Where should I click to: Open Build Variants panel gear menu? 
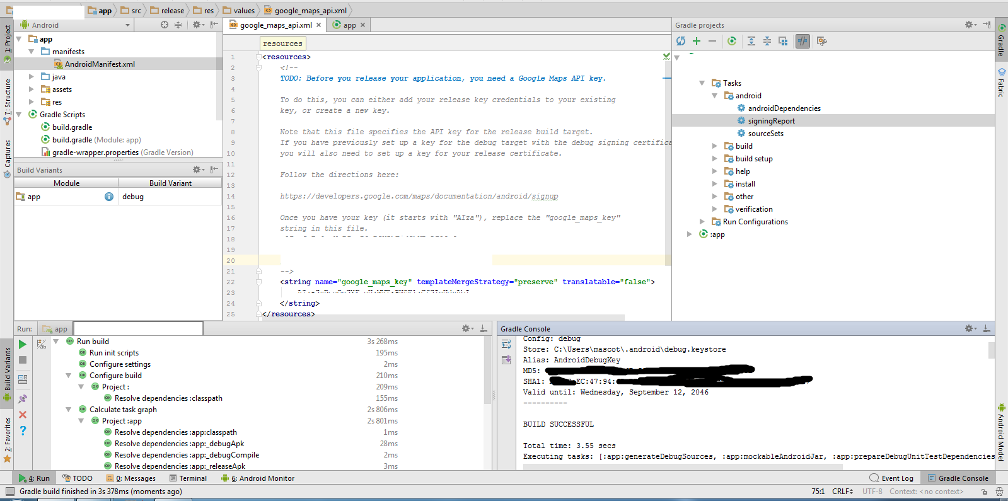[198, 170]
